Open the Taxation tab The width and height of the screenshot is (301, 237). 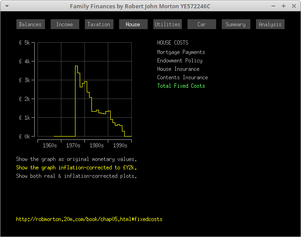click(99, 24)
